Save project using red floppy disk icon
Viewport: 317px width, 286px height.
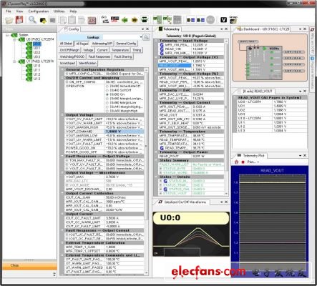click(19, 20)
